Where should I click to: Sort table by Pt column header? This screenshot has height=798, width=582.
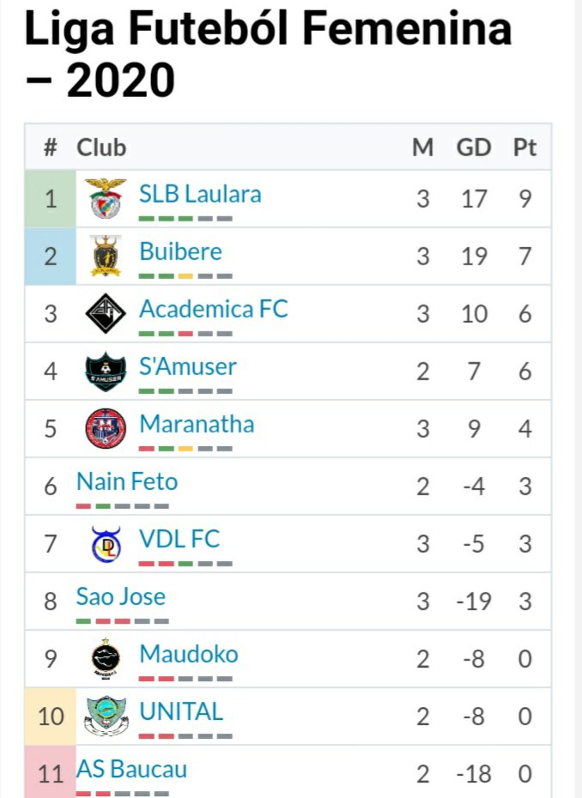coord(524,148)
